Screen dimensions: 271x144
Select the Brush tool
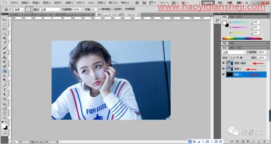point(5,52)
